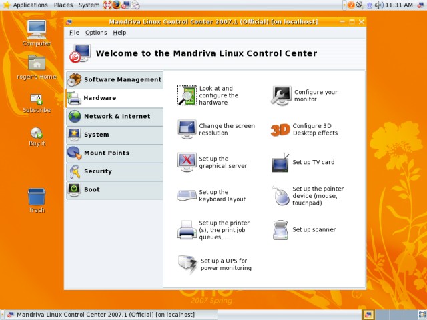Screen dimensions: 427x320
Task: Click the network plug icon in tray
Action: click(360, 5)
